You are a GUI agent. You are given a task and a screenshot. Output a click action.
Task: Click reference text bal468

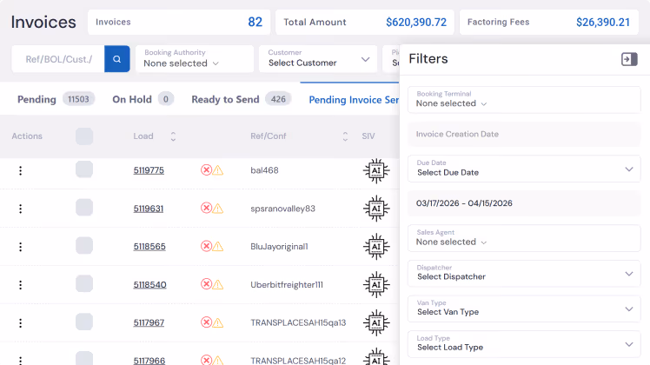264,170
